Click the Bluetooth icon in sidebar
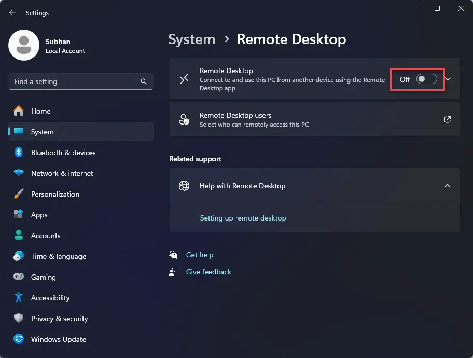473x358 pixels. tap(19, 152)
